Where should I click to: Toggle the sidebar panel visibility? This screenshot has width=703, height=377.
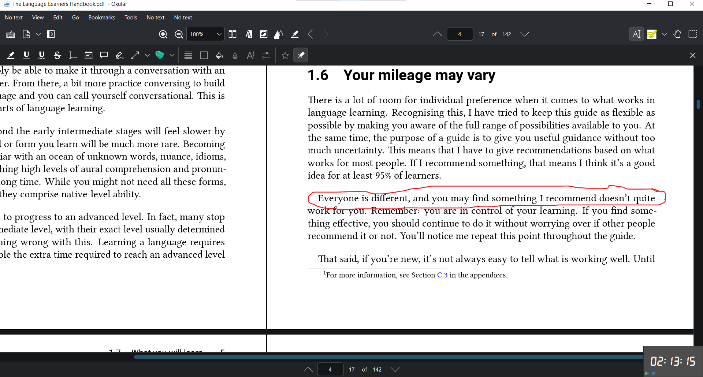point(51,34)
